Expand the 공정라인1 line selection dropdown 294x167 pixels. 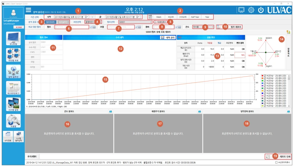101,22
